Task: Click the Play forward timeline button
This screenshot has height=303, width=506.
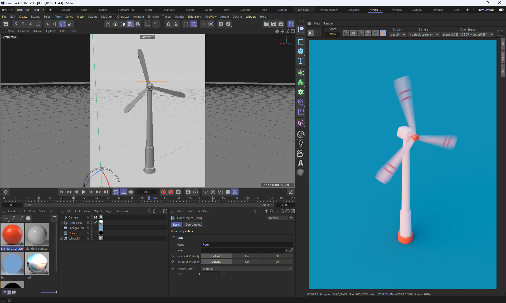Action: [84, 192]
